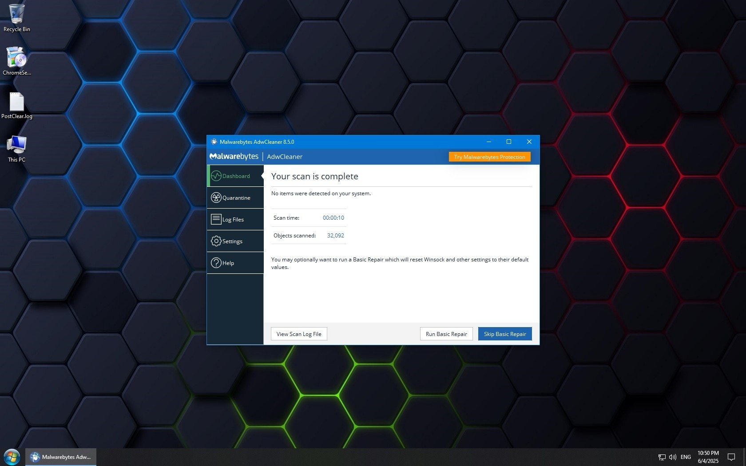Click the Malwarebytes AdwCleaner taskbar button
This screenshot has height=466, width=746.
click(61, 457)
